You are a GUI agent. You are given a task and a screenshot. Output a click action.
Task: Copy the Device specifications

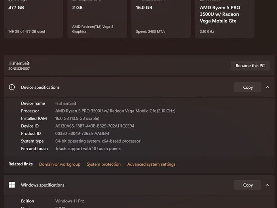[248, 87]
